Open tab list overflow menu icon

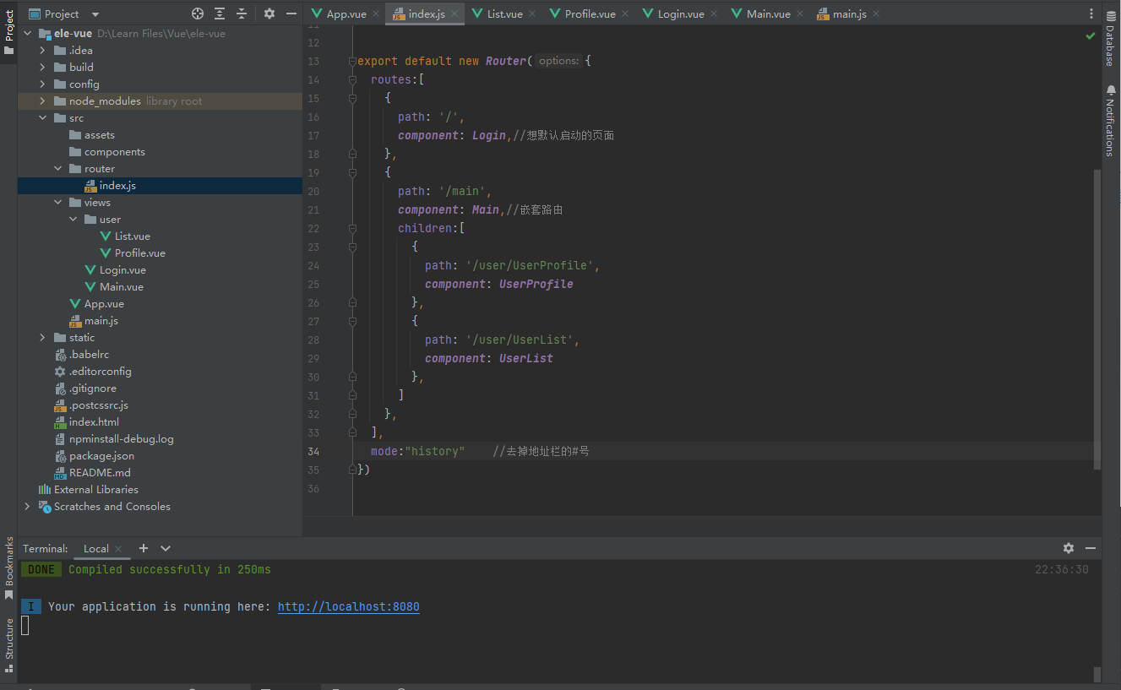(1091, 14)
